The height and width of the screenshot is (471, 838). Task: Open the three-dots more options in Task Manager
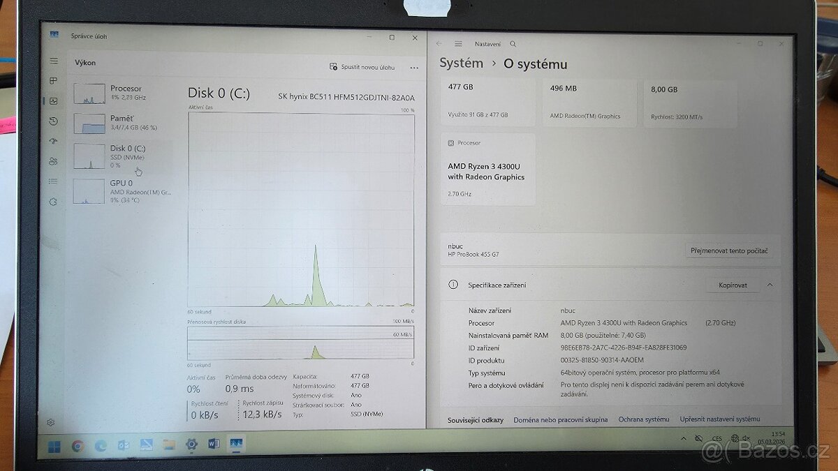point(414,68)
